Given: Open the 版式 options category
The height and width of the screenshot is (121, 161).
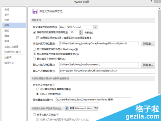Looking at the screenshot, I should click(7, 31).
